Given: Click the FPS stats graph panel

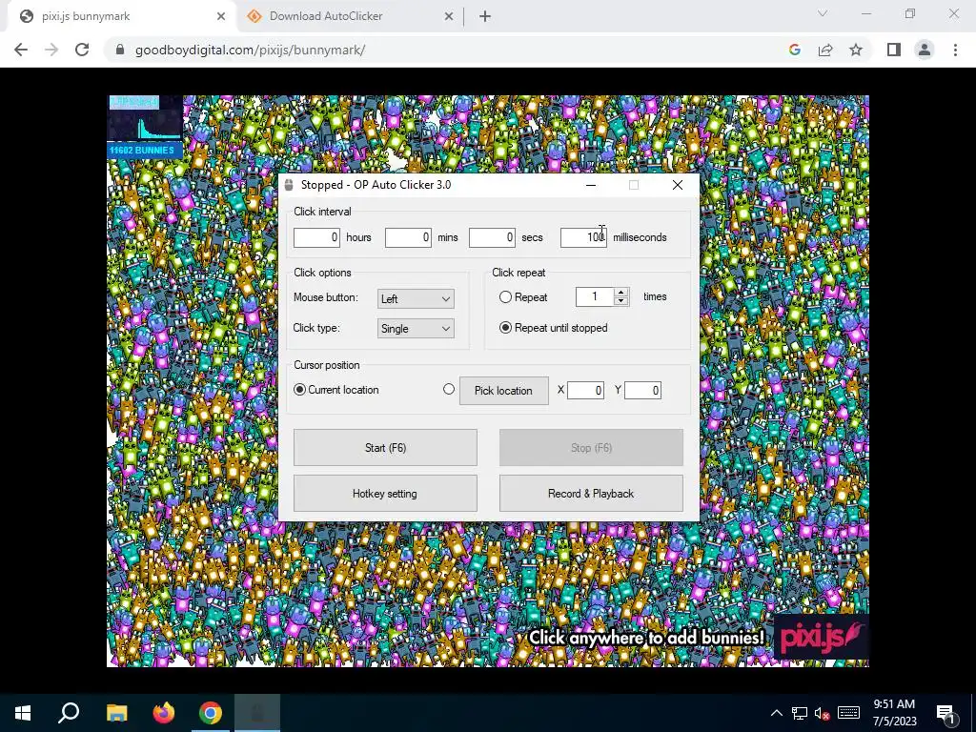Looking at the screenshot, I should pos(145,118).
